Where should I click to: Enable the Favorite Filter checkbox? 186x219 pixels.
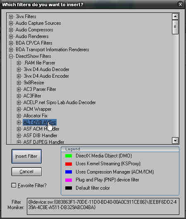pos(14,186)
